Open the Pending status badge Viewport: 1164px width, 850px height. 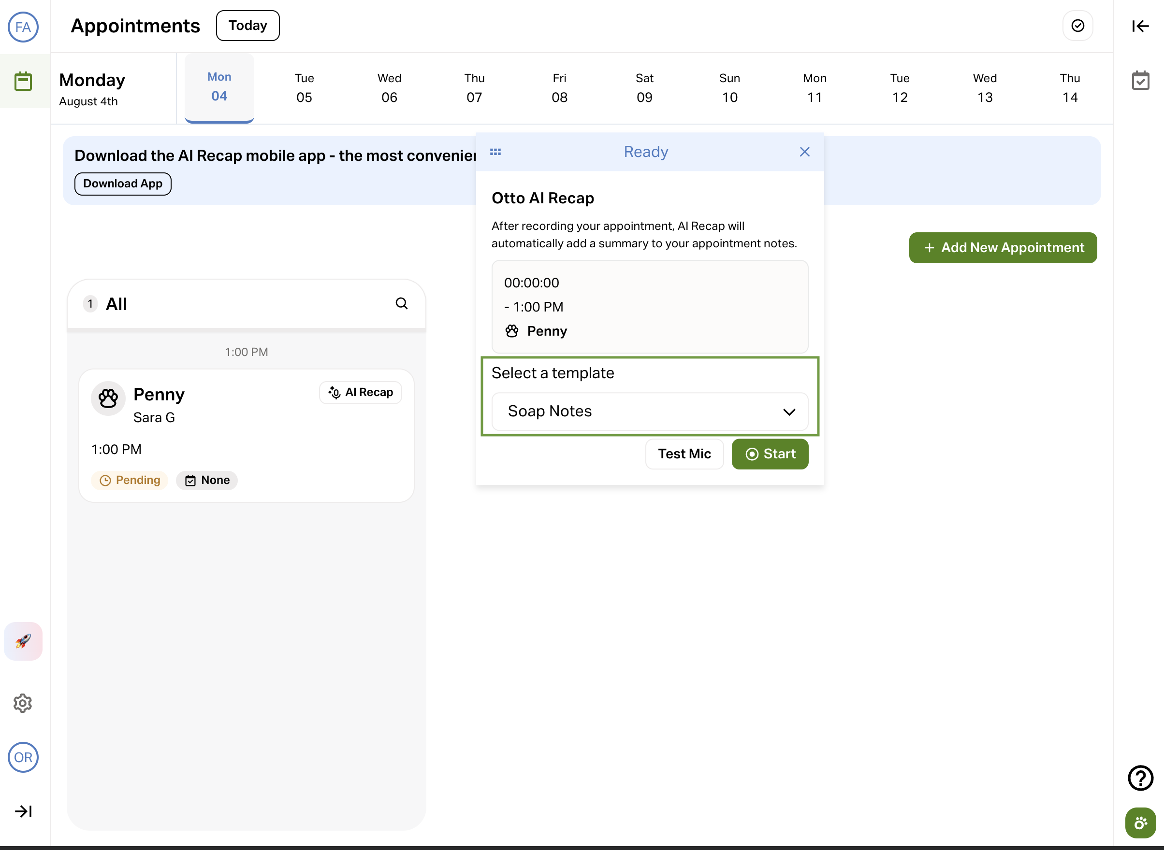(130, 480)
